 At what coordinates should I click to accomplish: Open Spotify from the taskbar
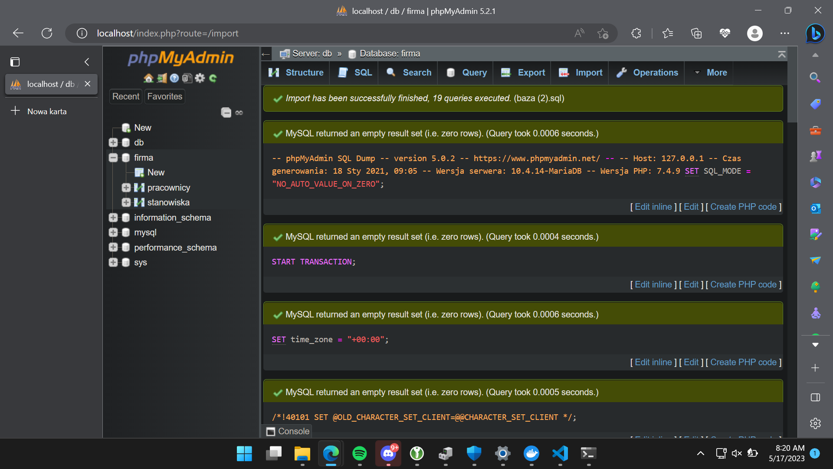(360, 454)
